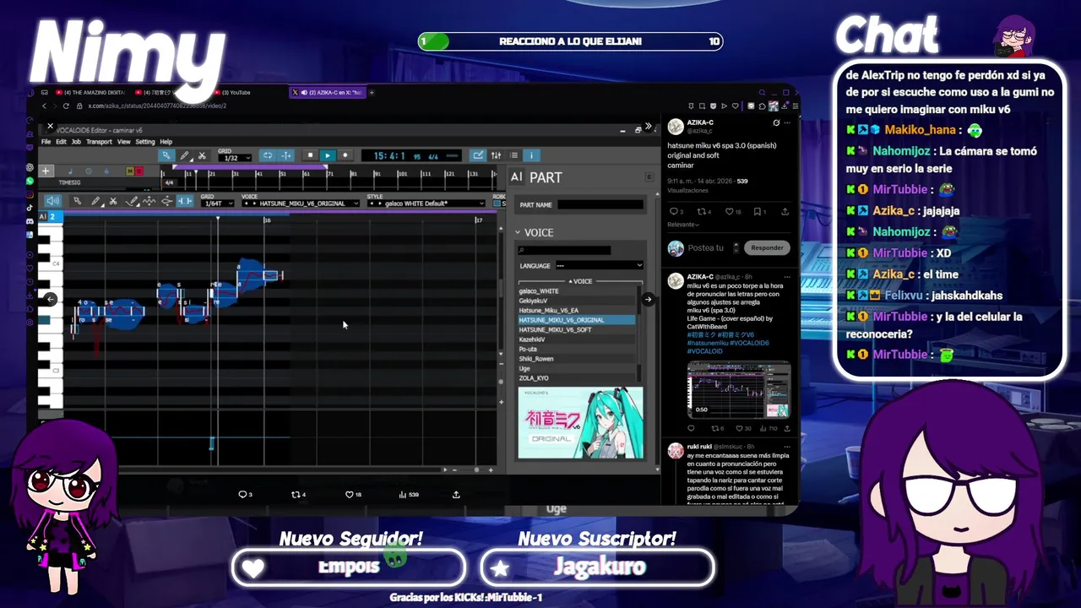Image resolution: width=1081 pixels, height=608 pixels.
Task: Open the main GRID 1/32 dropdown
Action: 235,158
